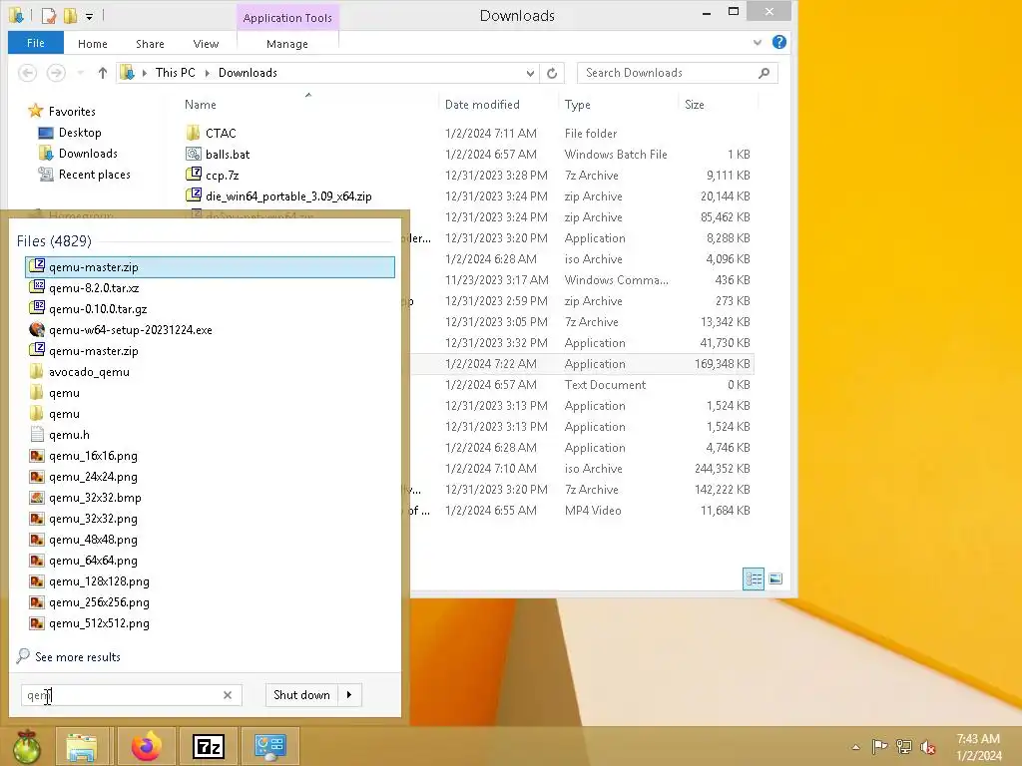
Task: Expand the ribbon with the chevron arrow
Action: [x=758, y=42]
